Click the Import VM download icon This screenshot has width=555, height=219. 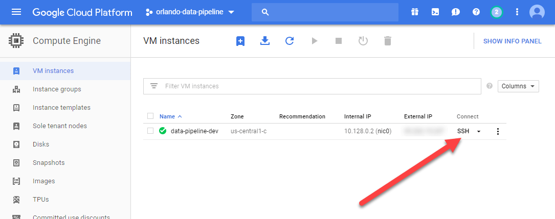click(x=265, y=41)
